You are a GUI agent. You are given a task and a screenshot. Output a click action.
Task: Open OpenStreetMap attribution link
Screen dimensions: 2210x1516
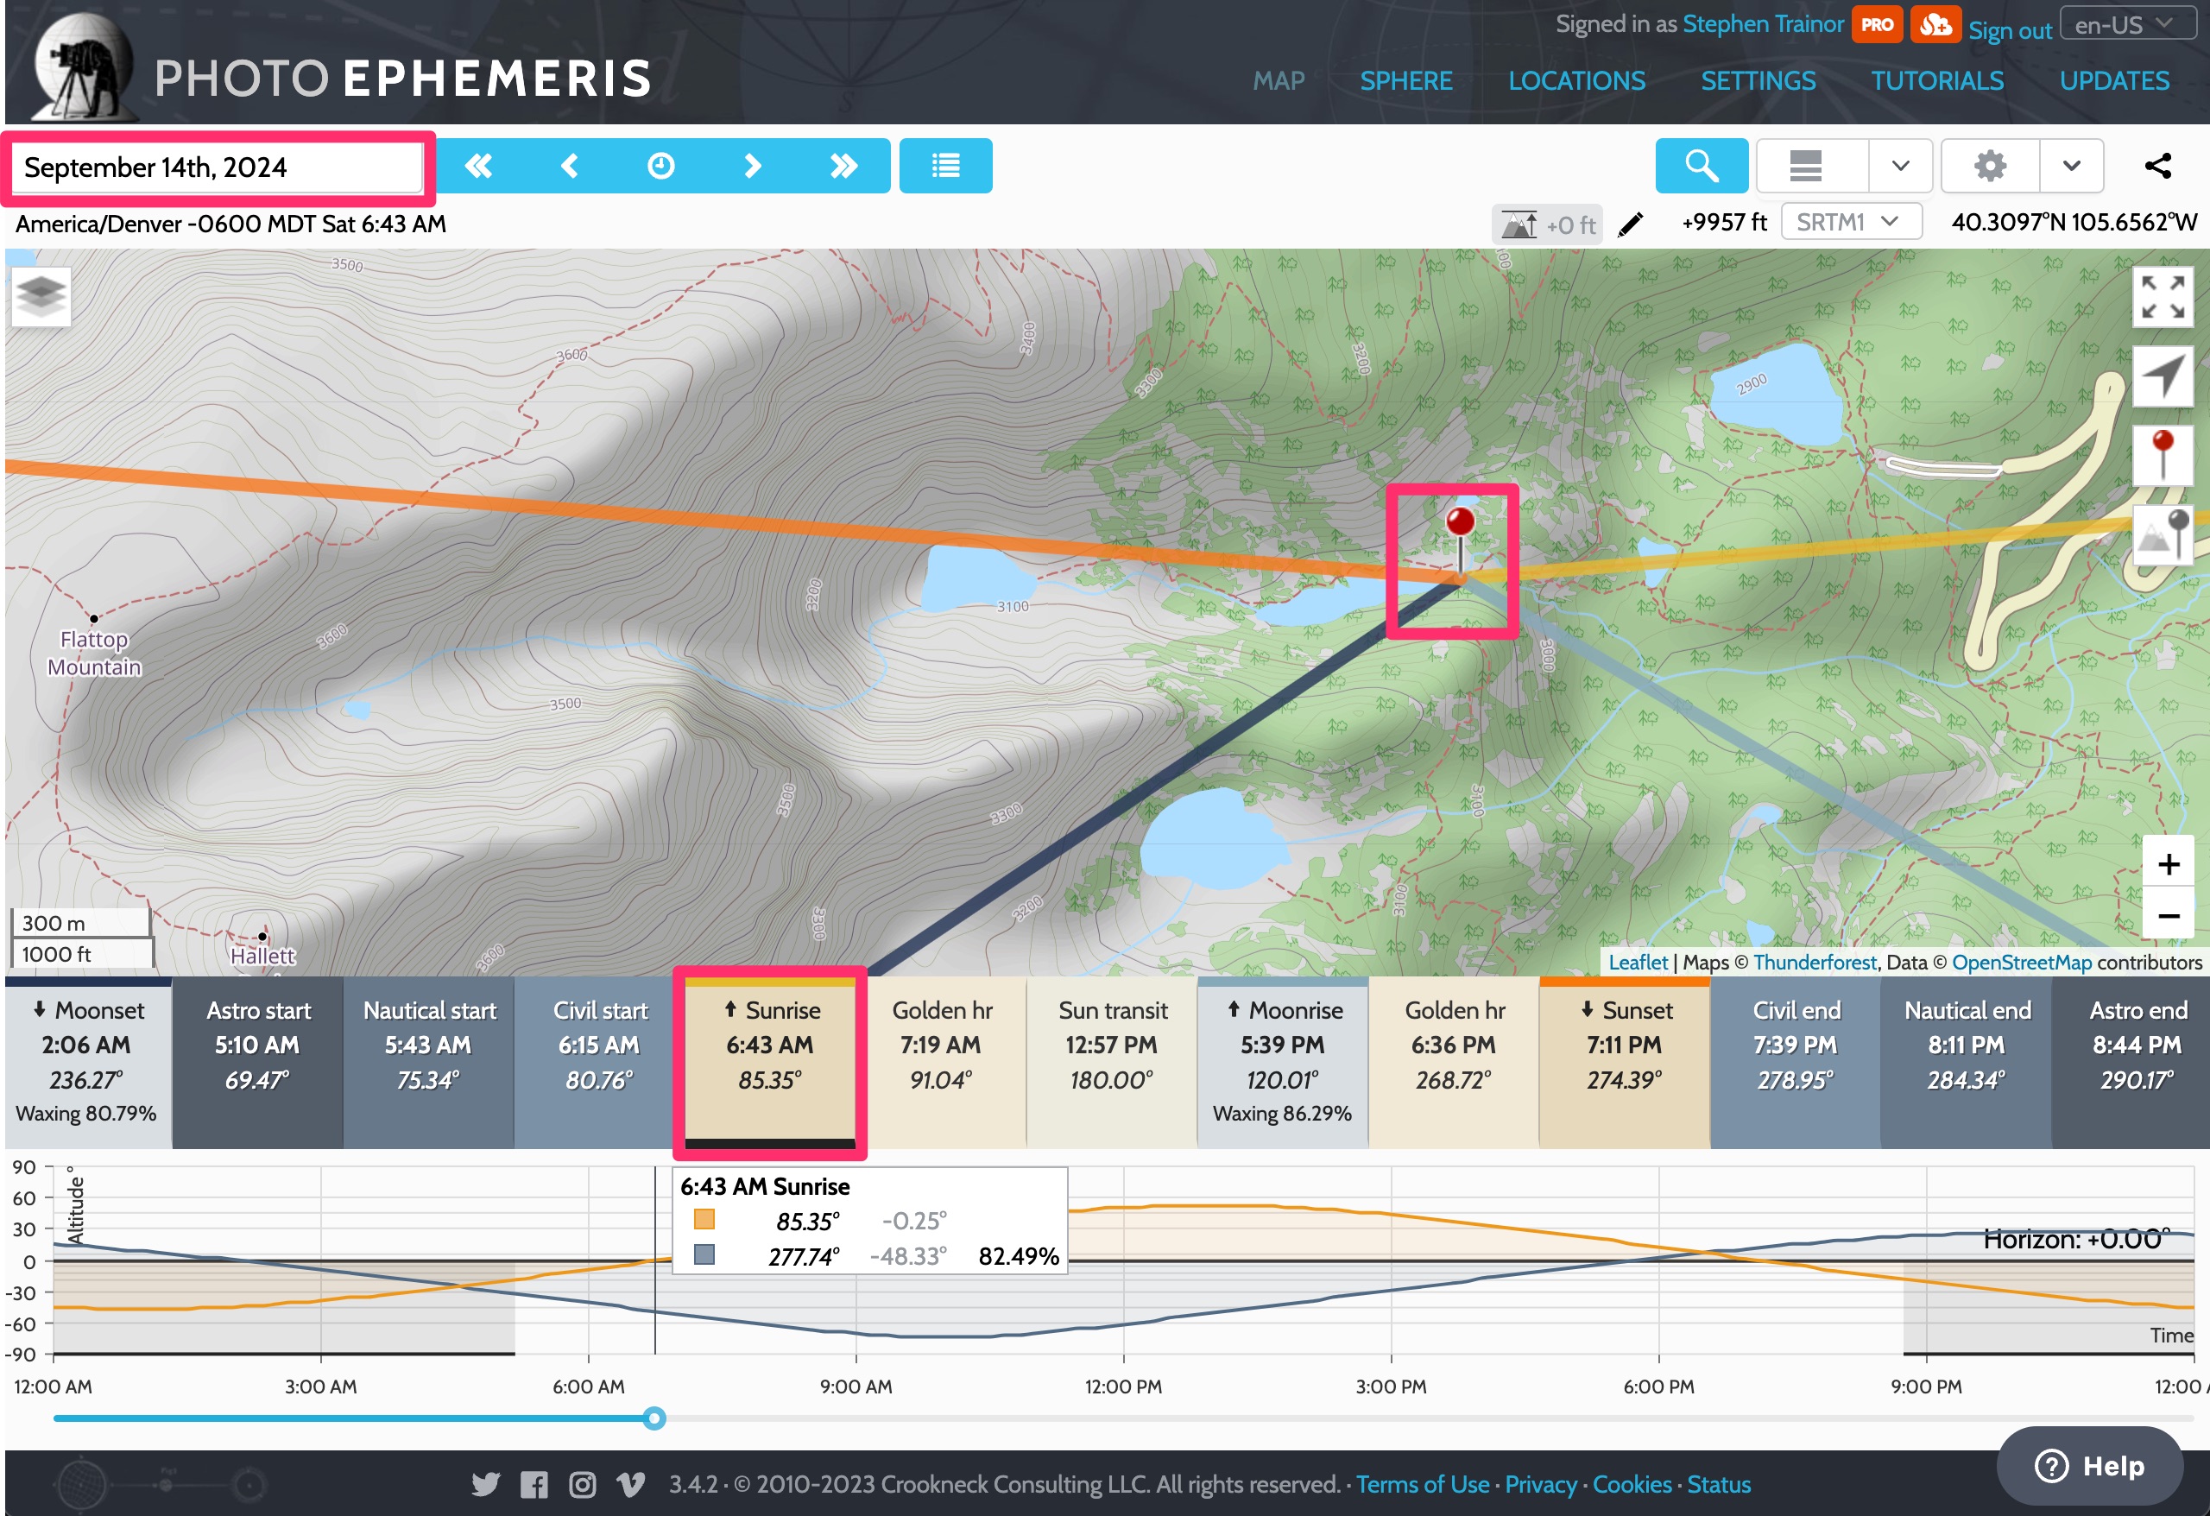tap(2021, 962)
